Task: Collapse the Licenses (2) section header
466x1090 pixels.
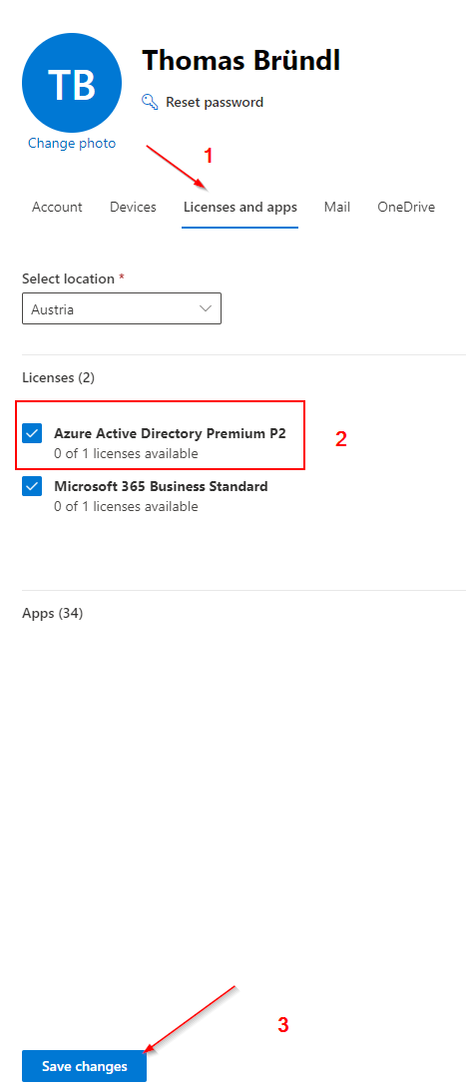Action: coord(58,378)
